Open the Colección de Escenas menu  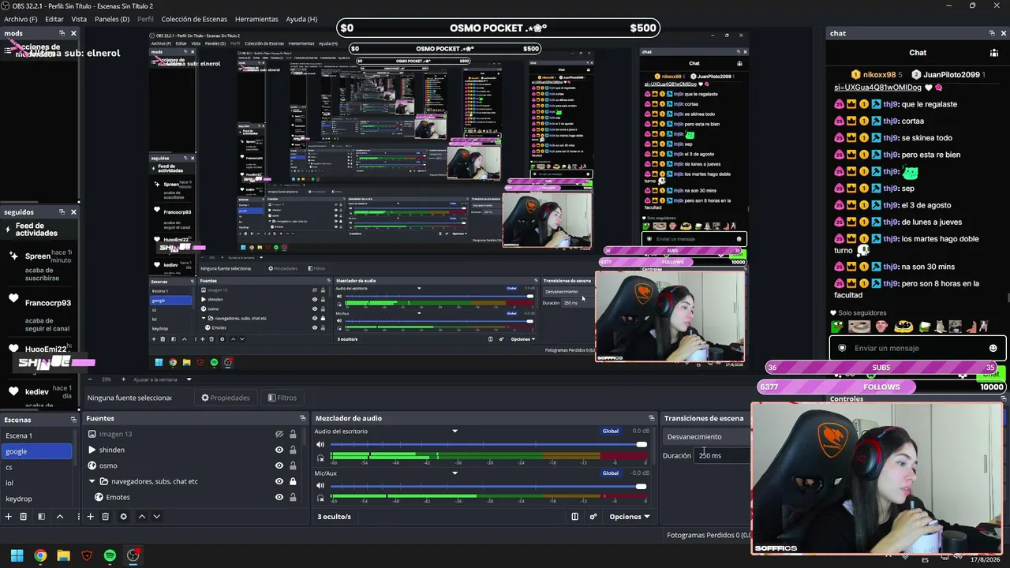click(194, 19)
